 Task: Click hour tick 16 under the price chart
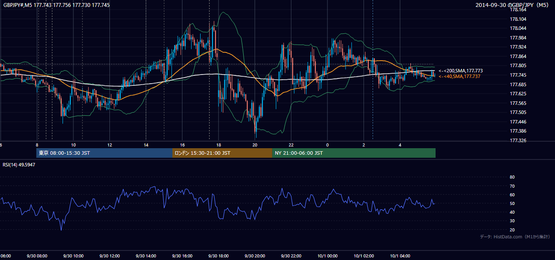click(x=182, y=145)
